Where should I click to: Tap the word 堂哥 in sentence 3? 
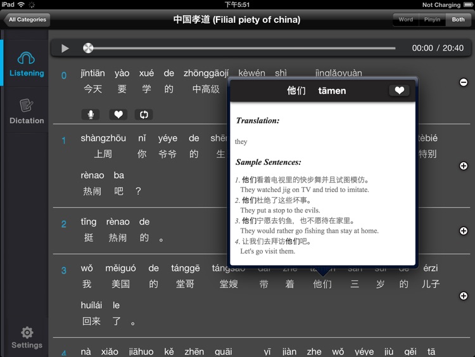click(x=185, y=284)
